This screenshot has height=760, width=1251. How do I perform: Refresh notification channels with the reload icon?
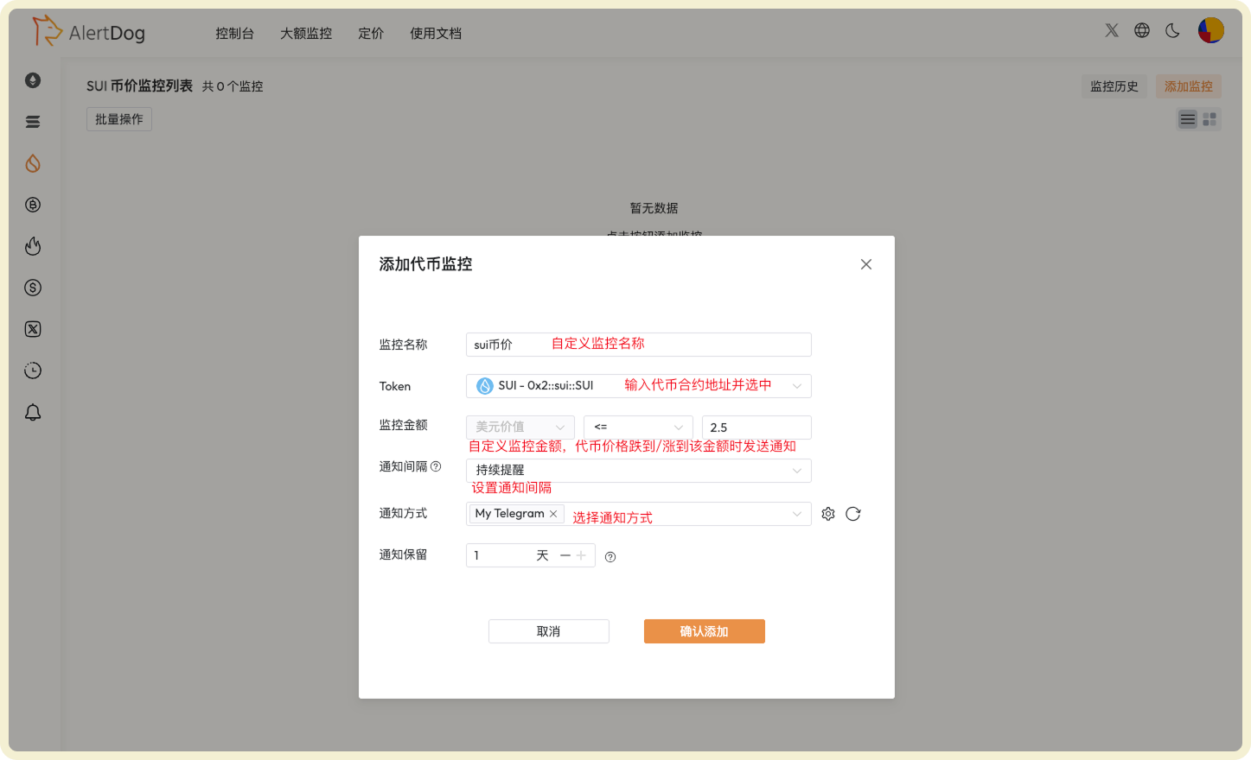853,513
